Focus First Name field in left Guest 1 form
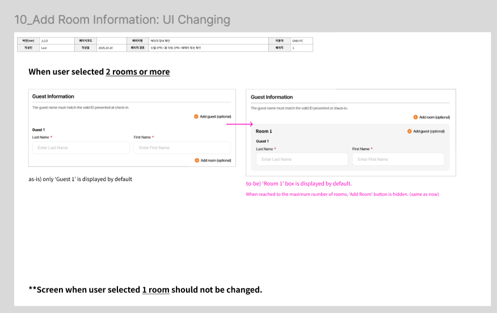497x313 pixels. pyautogui.click(x=182, y=148)
